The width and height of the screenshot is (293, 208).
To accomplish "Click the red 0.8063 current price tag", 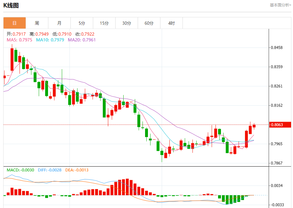I will [280, 125].
